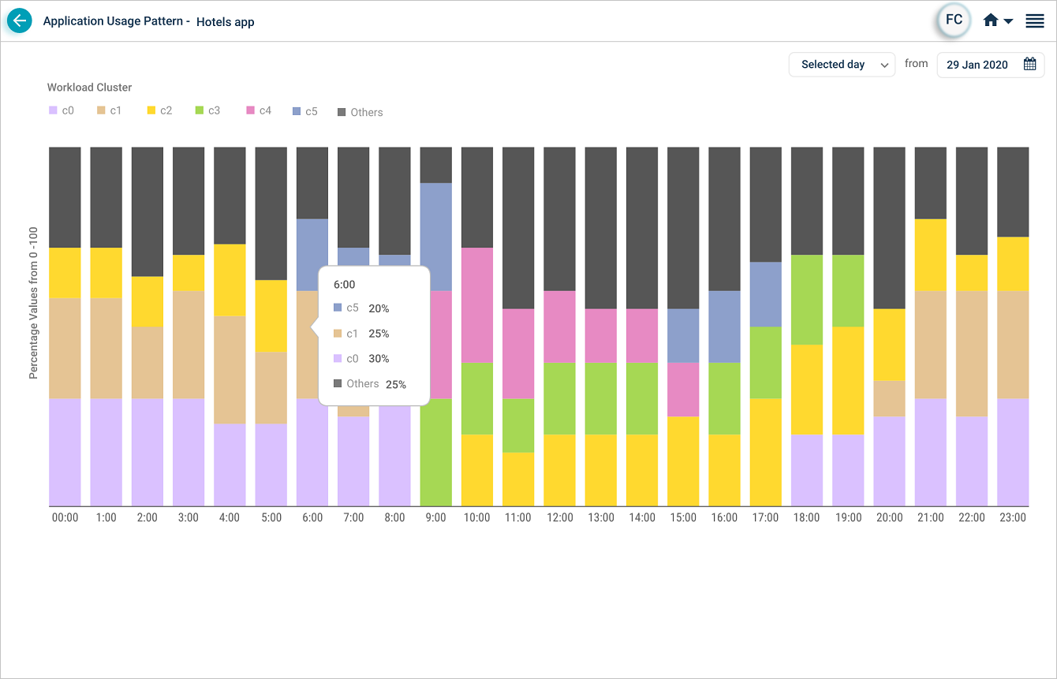Open the FC user profile avatar
1057x679 pixels.
954,21
